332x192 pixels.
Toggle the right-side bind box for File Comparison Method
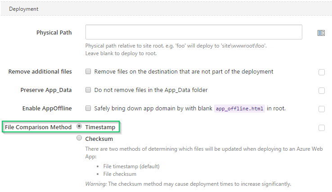point(321,128)
